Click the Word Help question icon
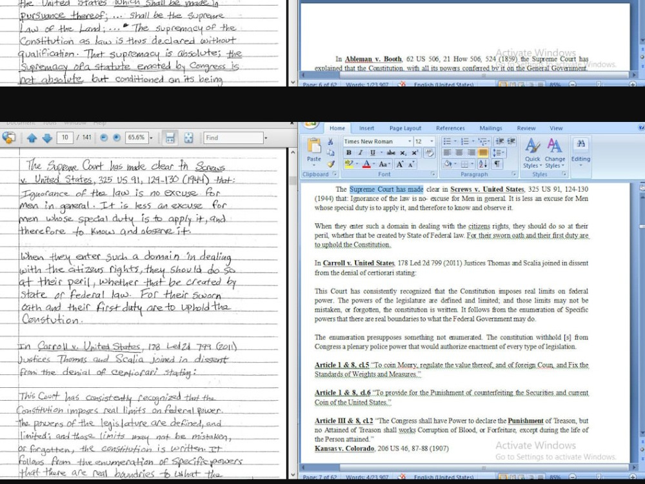The width and height of the screenshot is (645, 484). (x=641, y=128)
